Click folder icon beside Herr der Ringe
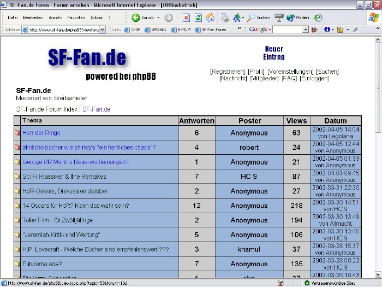Image resolution: width=382 pixels, height=287 pixels. pyautogui.click(x=17, y=133)
